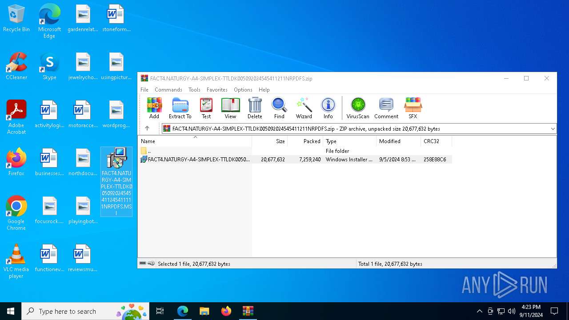Click the Find magnifier icon
Image resolution: width=569 pixels, height=320 pixels.
click(x=279, y=108)
